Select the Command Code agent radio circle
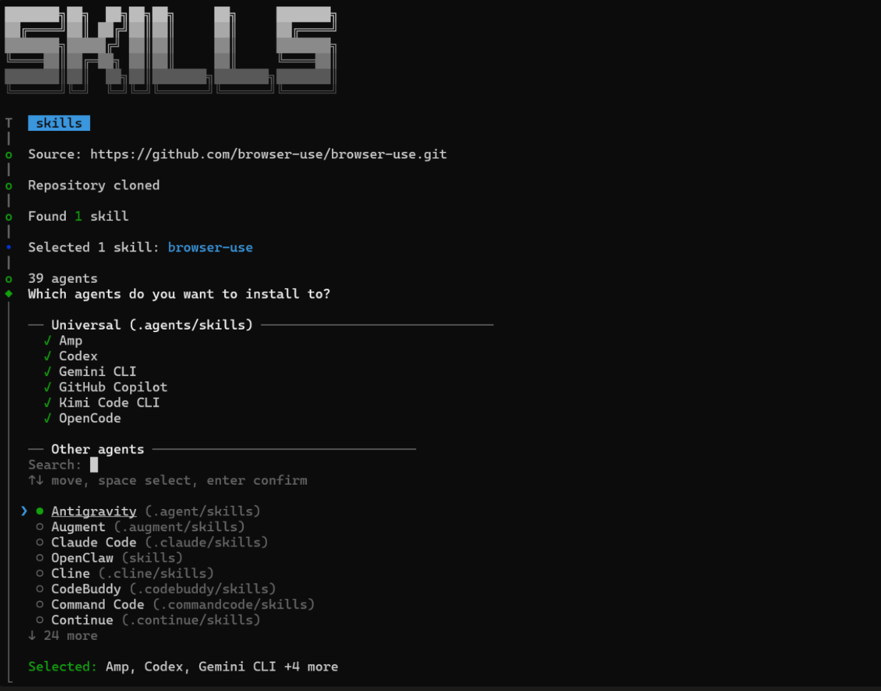Viewport: 881px width, 691px height. pyautogui.click(x=40, y=605)
